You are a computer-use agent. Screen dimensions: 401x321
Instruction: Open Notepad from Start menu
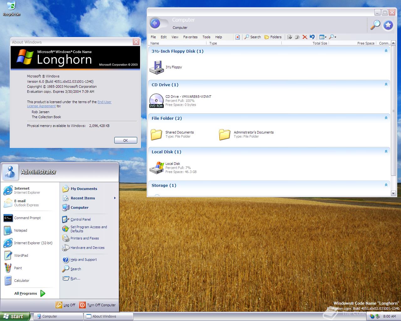30,230
